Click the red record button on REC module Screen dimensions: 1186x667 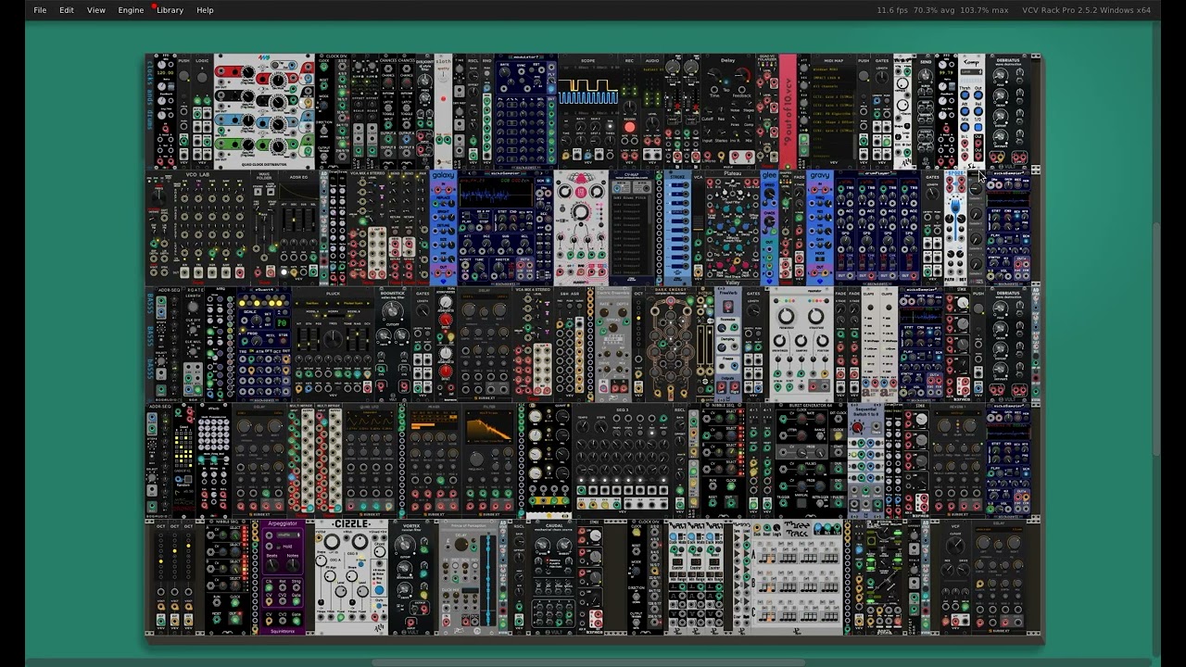(630, 127)
